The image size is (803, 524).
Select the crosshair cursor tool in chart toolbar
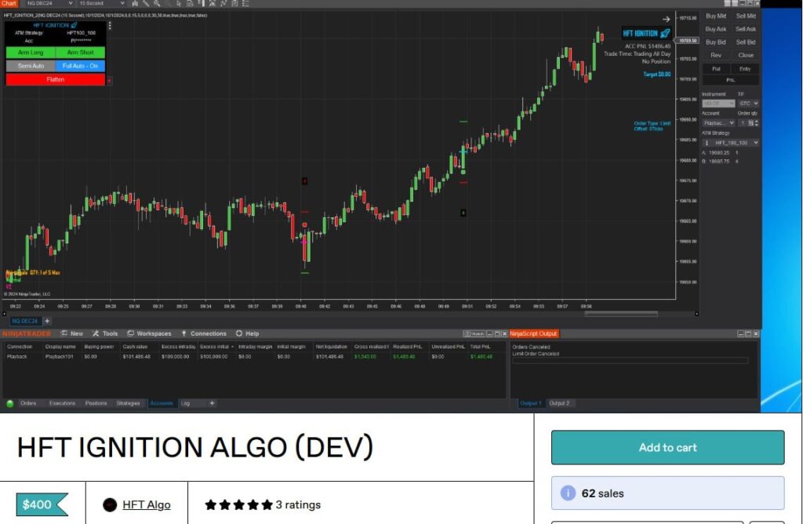[x=179, y=3]
